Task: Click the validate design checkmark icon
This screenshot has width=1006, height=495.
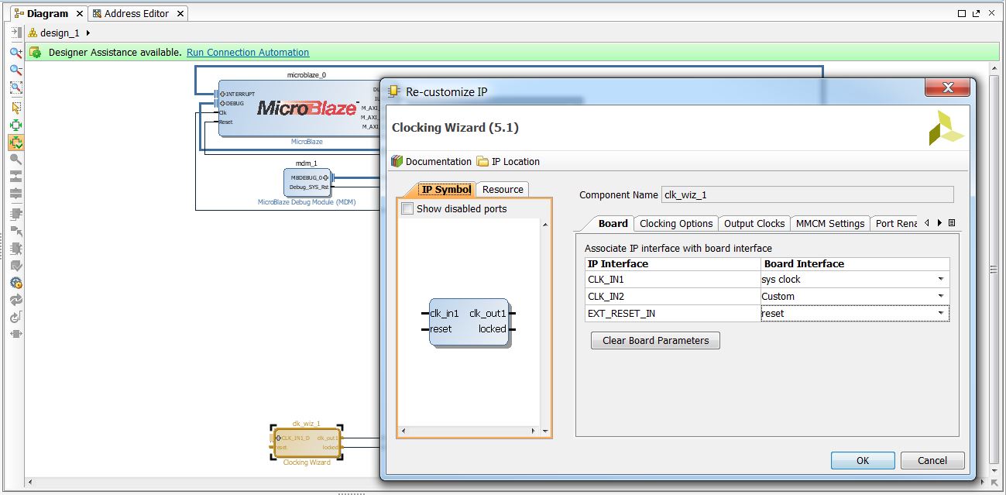Action: pos(15,266)
